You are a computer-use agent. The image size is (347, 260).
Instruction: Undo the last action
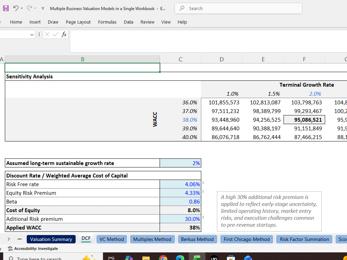coord(16,8)
